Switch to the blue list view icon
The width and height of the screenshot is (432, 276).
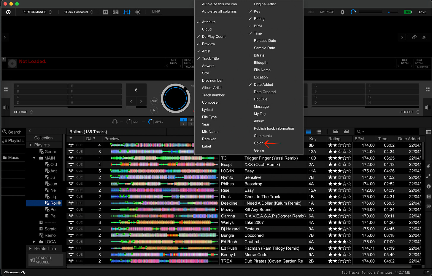point(309,131)
